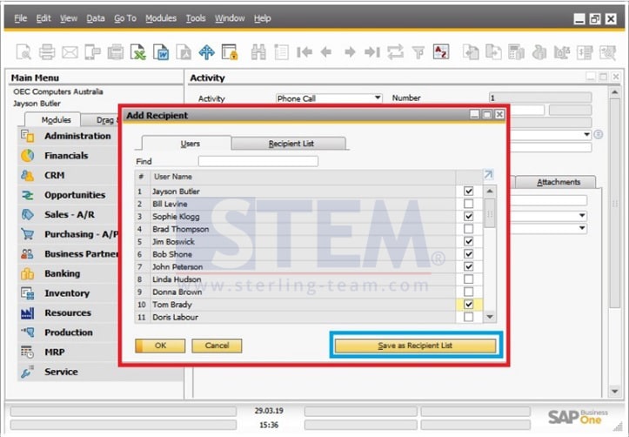
Task: Switch to the Recipient List tab
Action: pyautogui.click(x=289, y=144)
